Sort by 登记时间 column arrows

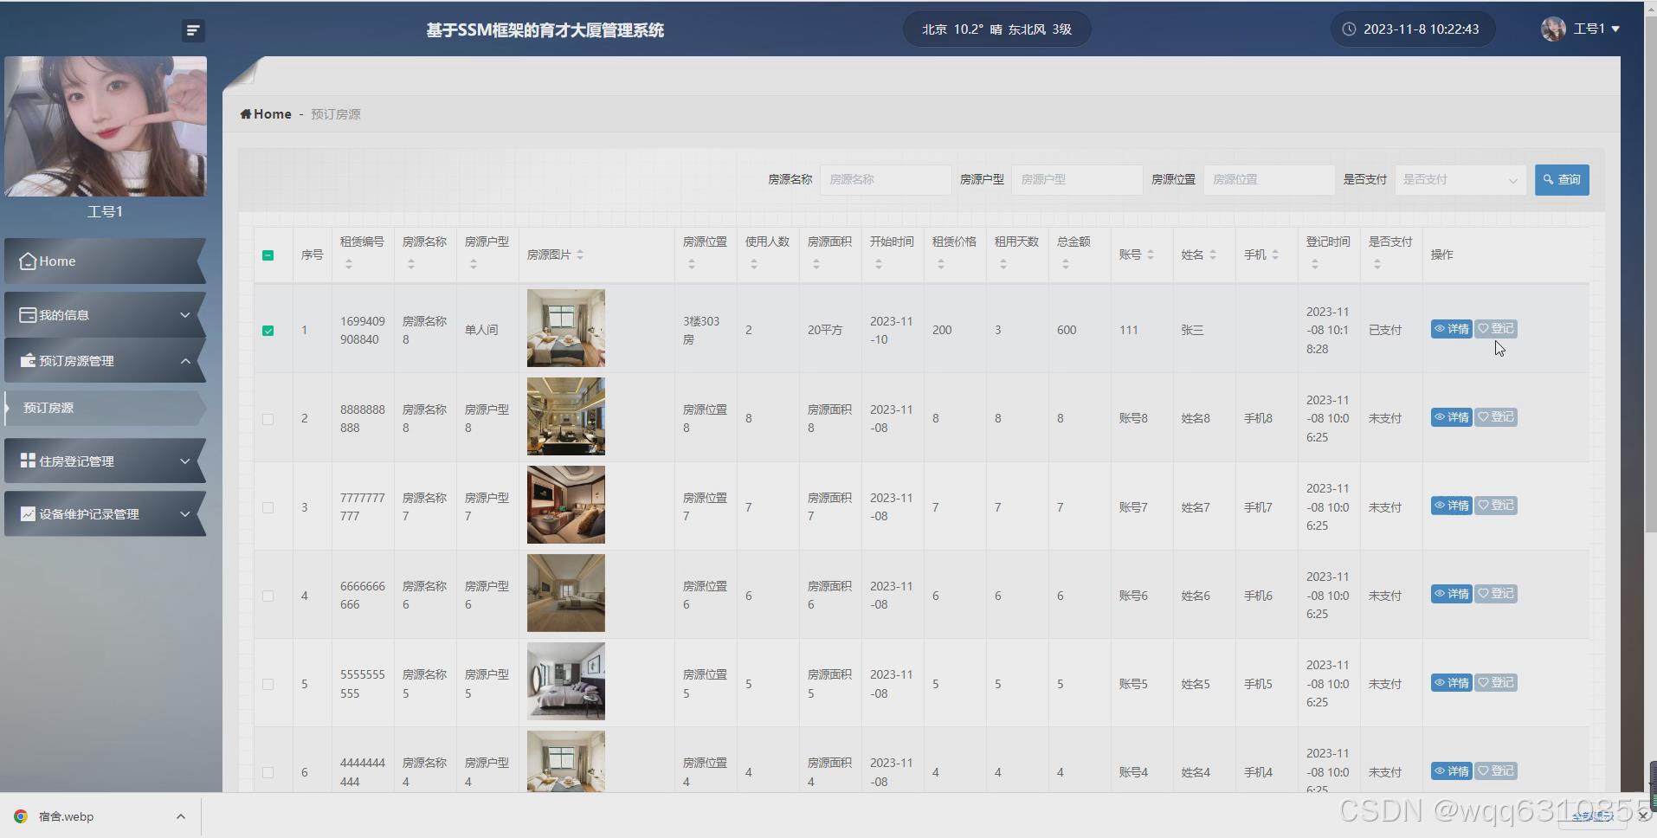click(1315, 264)
